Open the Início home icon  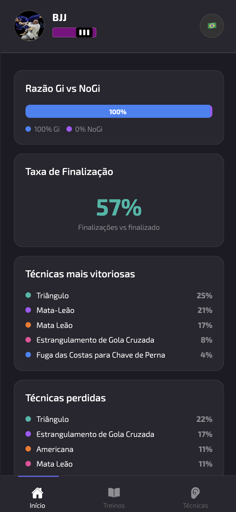[37, 493]
